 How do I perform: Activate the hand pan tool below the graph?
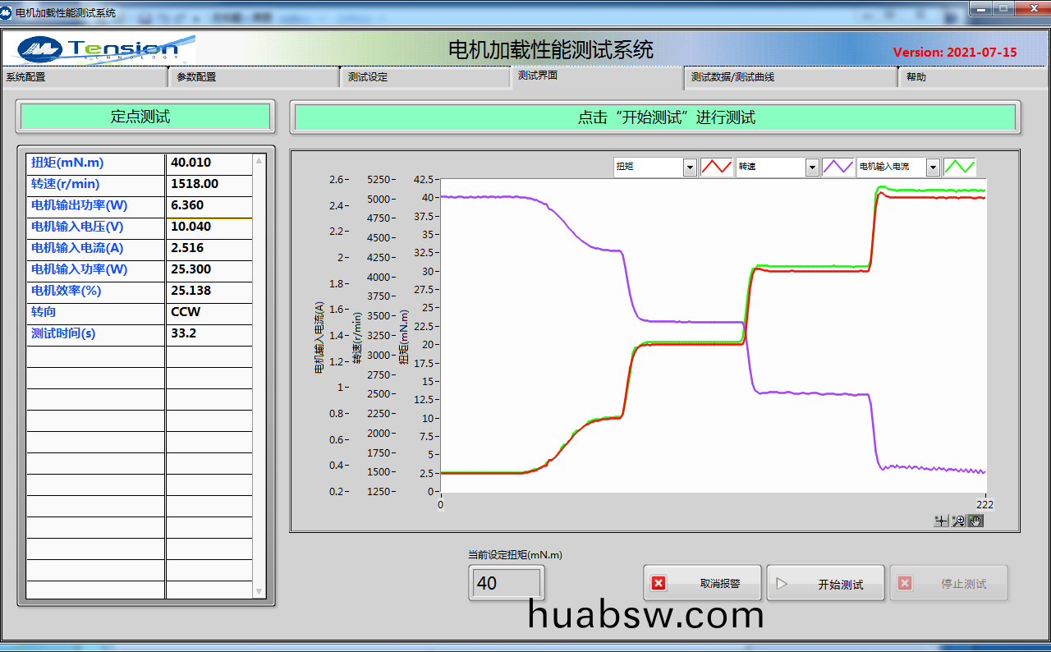[x=975, y=520]
